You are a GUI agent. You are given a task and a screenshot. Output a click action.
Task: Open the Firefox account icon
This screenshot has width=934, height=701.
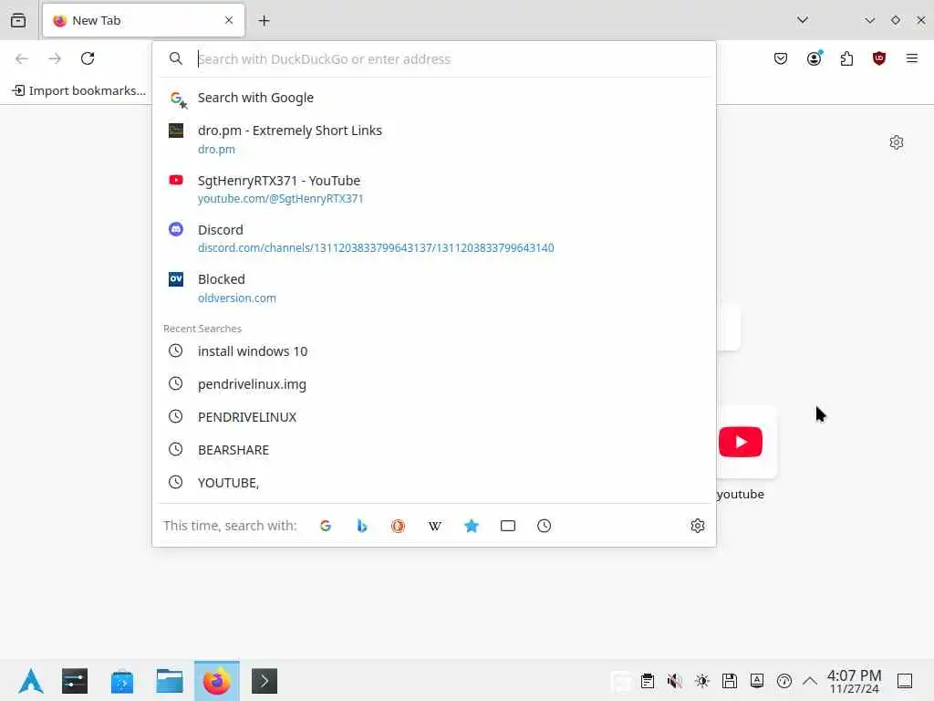[x=814, y=58]
